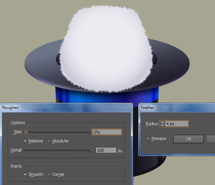The height and width of the screenshot is (185, 215).
Task: Enable the Preview checkbox in Feather
Action: click(x=148, y=139)
